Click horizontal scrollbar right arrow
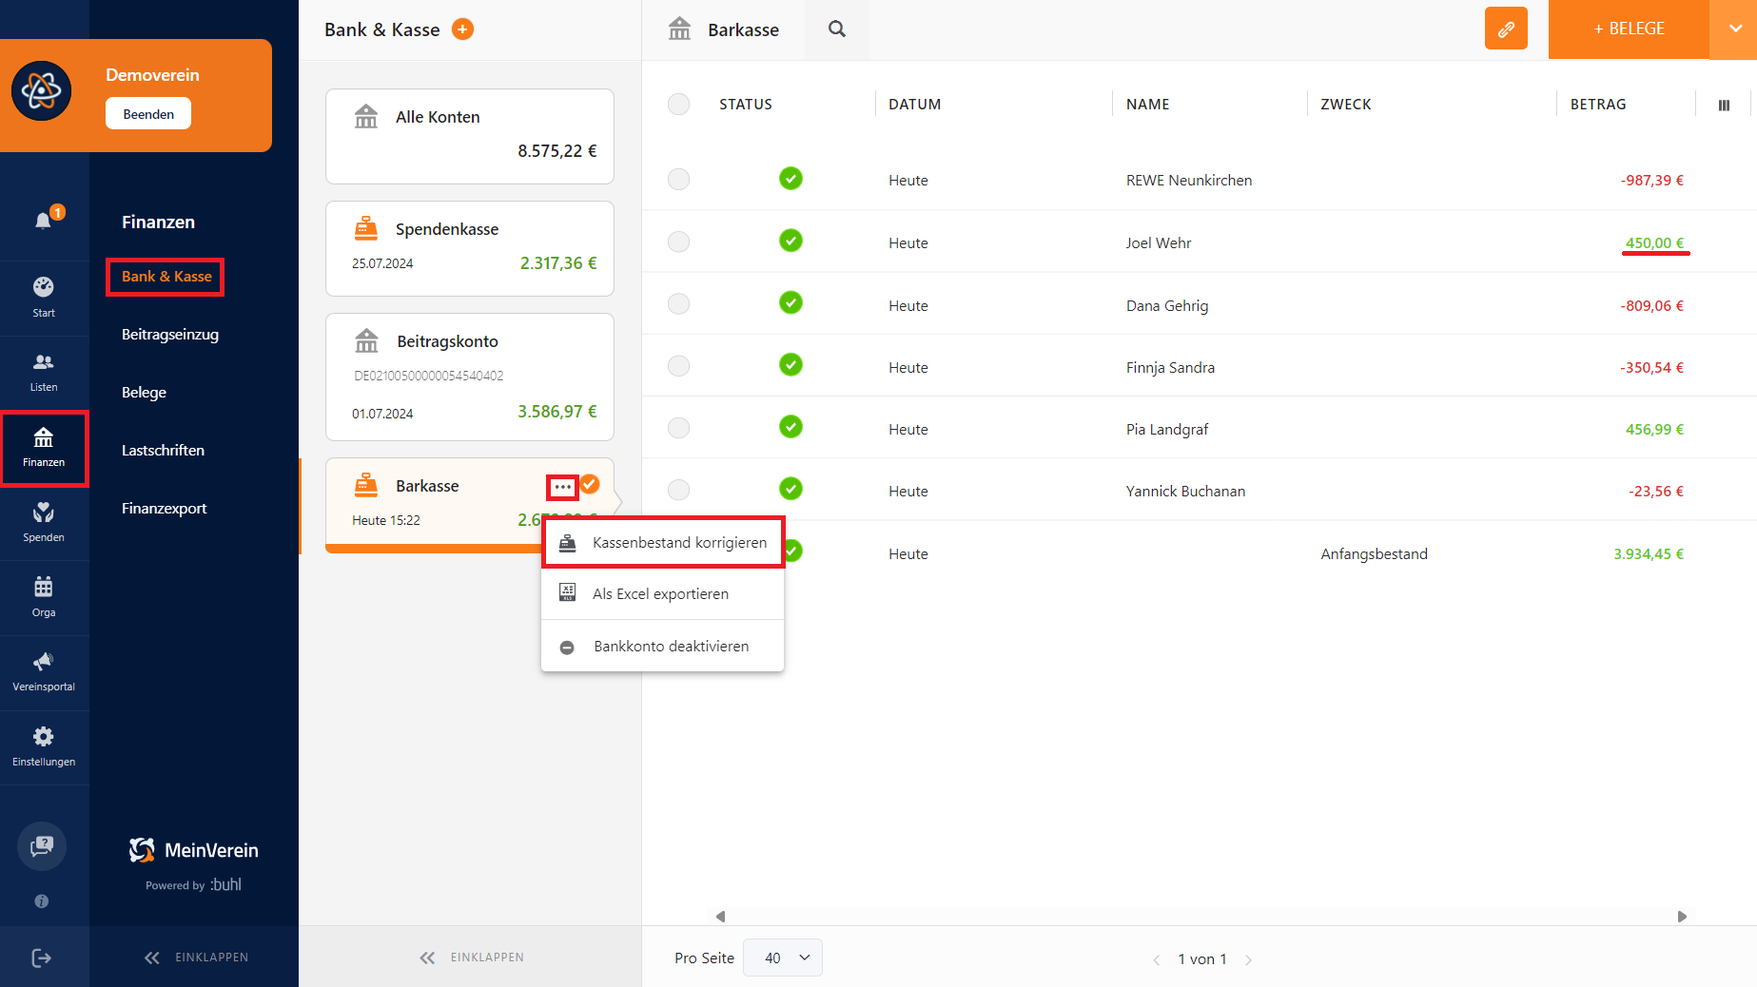 pos(1682,917)
